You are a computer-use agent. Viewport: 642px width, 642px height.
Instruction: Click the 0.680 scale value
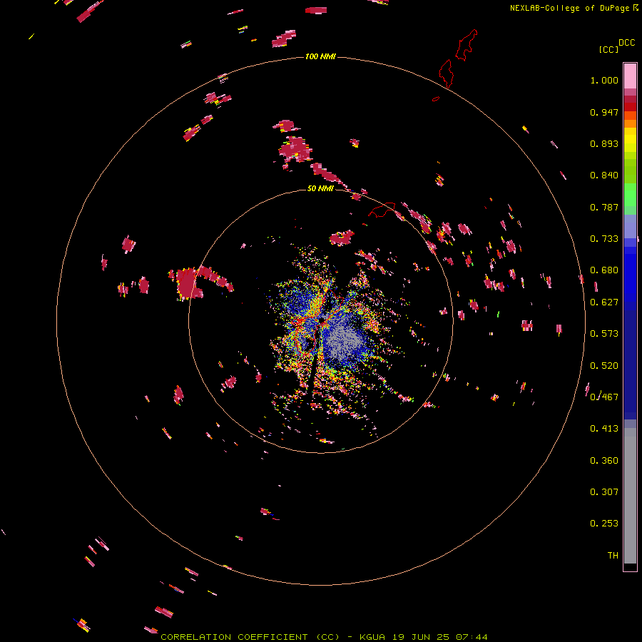pos(604,270)
